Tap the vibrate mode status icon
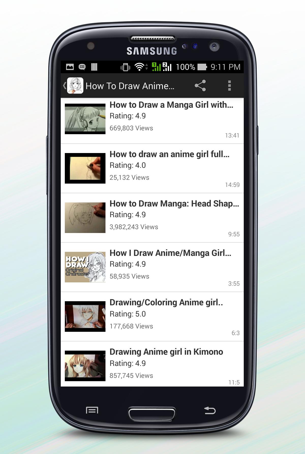The image size is (305, 454). (x=125, y=67)
